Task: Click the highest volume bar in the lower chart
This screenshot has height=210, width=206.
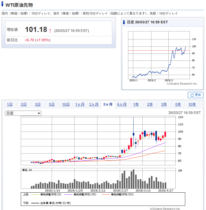Action: (x=133, y=179)
